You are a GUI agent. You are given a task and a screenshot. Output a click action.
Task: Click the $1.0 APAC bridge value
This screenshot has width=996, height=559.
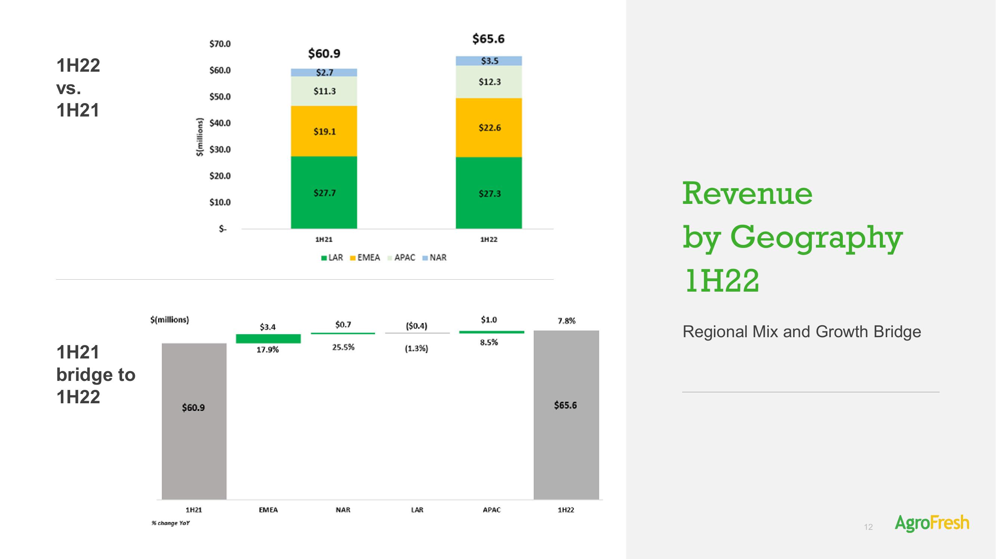[x=489, y=320]
